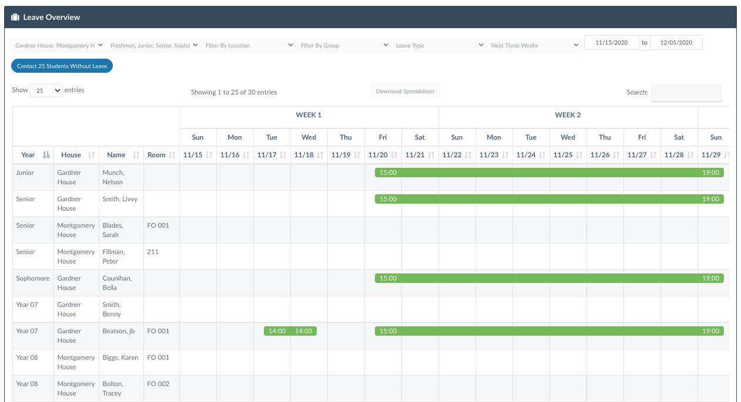Sort by the 11/18 date column
The width and height of the screenshot is (741, 402).
(x=309, y=155)
